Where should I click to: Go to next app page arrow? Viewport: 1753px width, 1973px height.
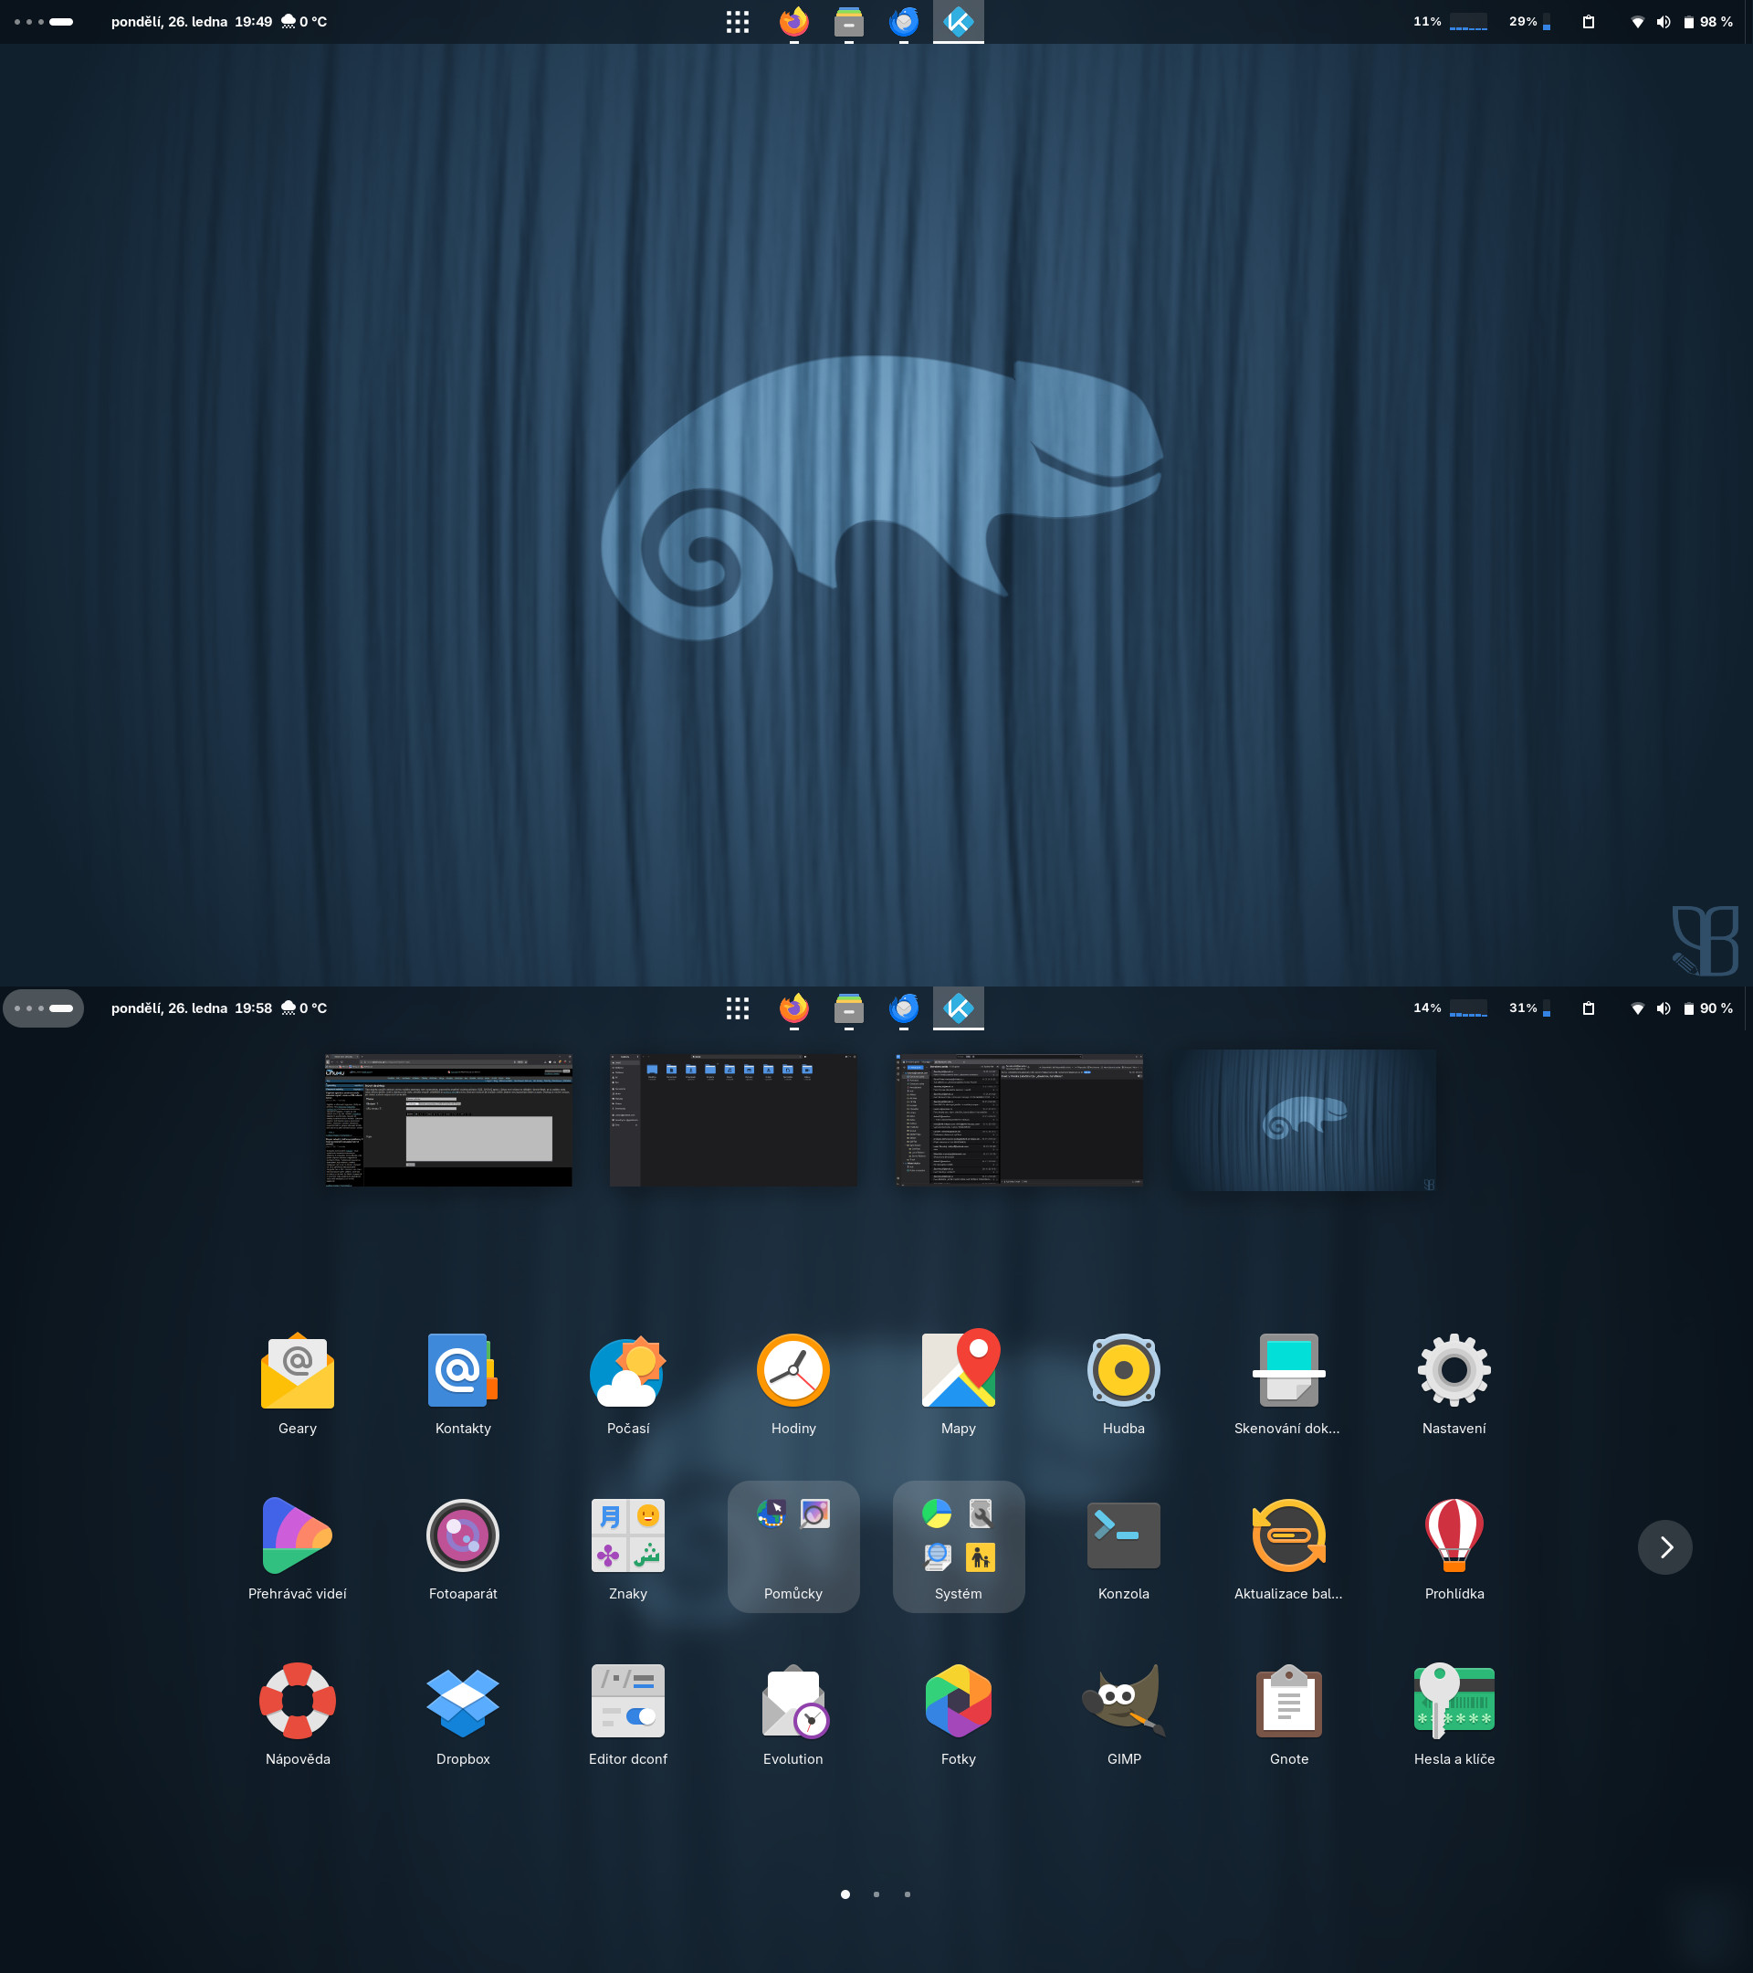1664,1547
